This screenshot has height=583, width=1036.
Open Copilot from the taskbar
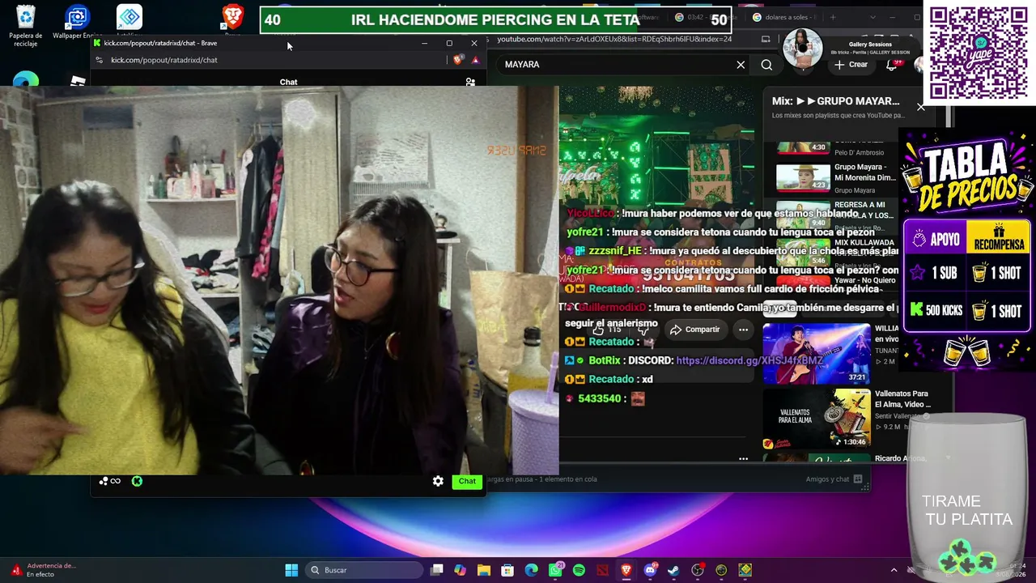coord(461,570)
